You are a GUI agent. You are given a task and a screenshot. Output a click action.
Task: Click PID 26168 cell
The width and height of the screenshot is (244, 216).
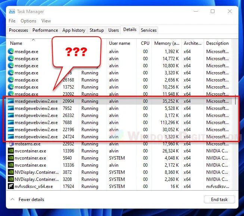(x=68, y=80)
